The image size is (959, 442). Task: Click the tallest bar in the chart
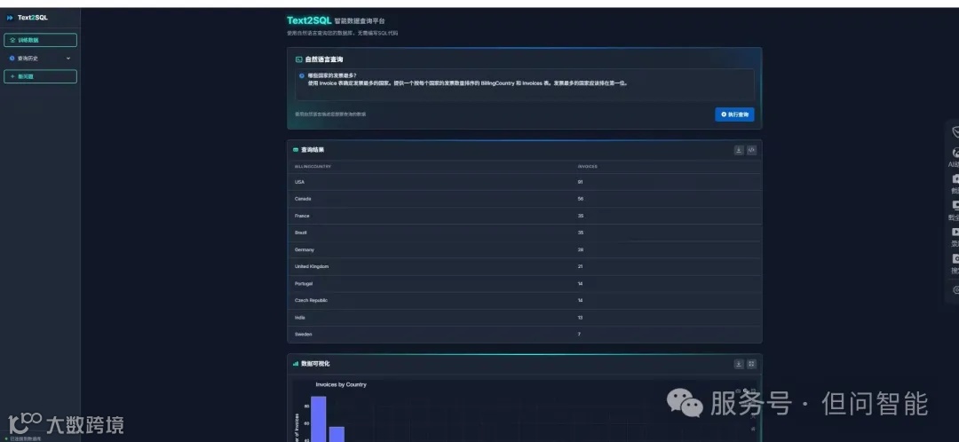pyautogui.click(x=318, y=419)
